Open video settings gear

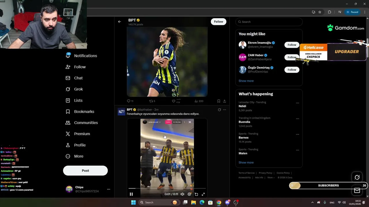point(189,194)
